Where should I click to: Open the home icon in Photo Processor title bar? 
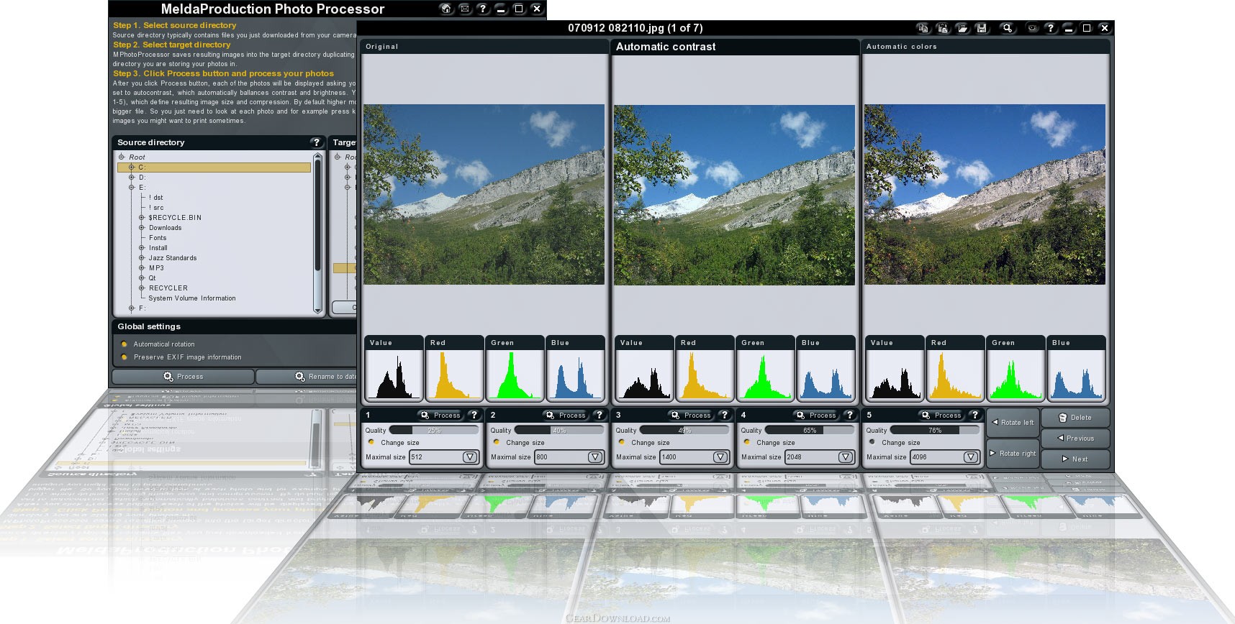pos(446,9)
